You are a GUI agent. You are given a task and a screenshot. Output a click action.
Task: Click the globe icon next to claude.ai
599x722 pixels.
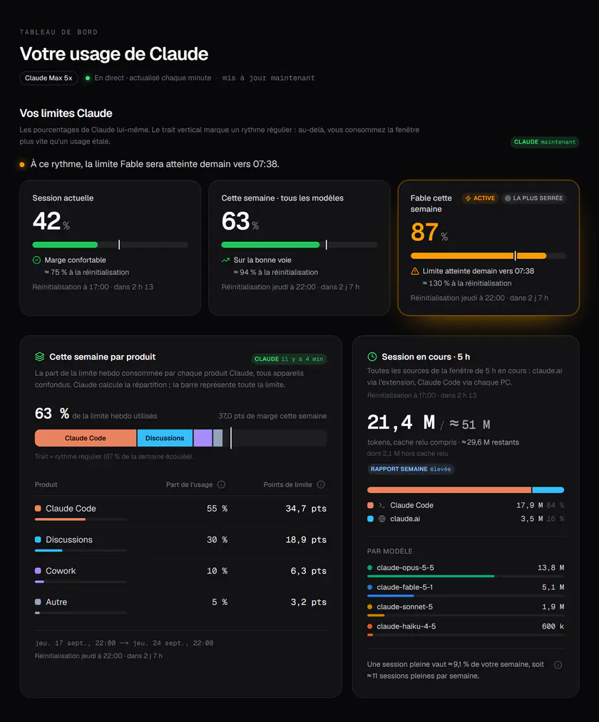click(382, 519)
